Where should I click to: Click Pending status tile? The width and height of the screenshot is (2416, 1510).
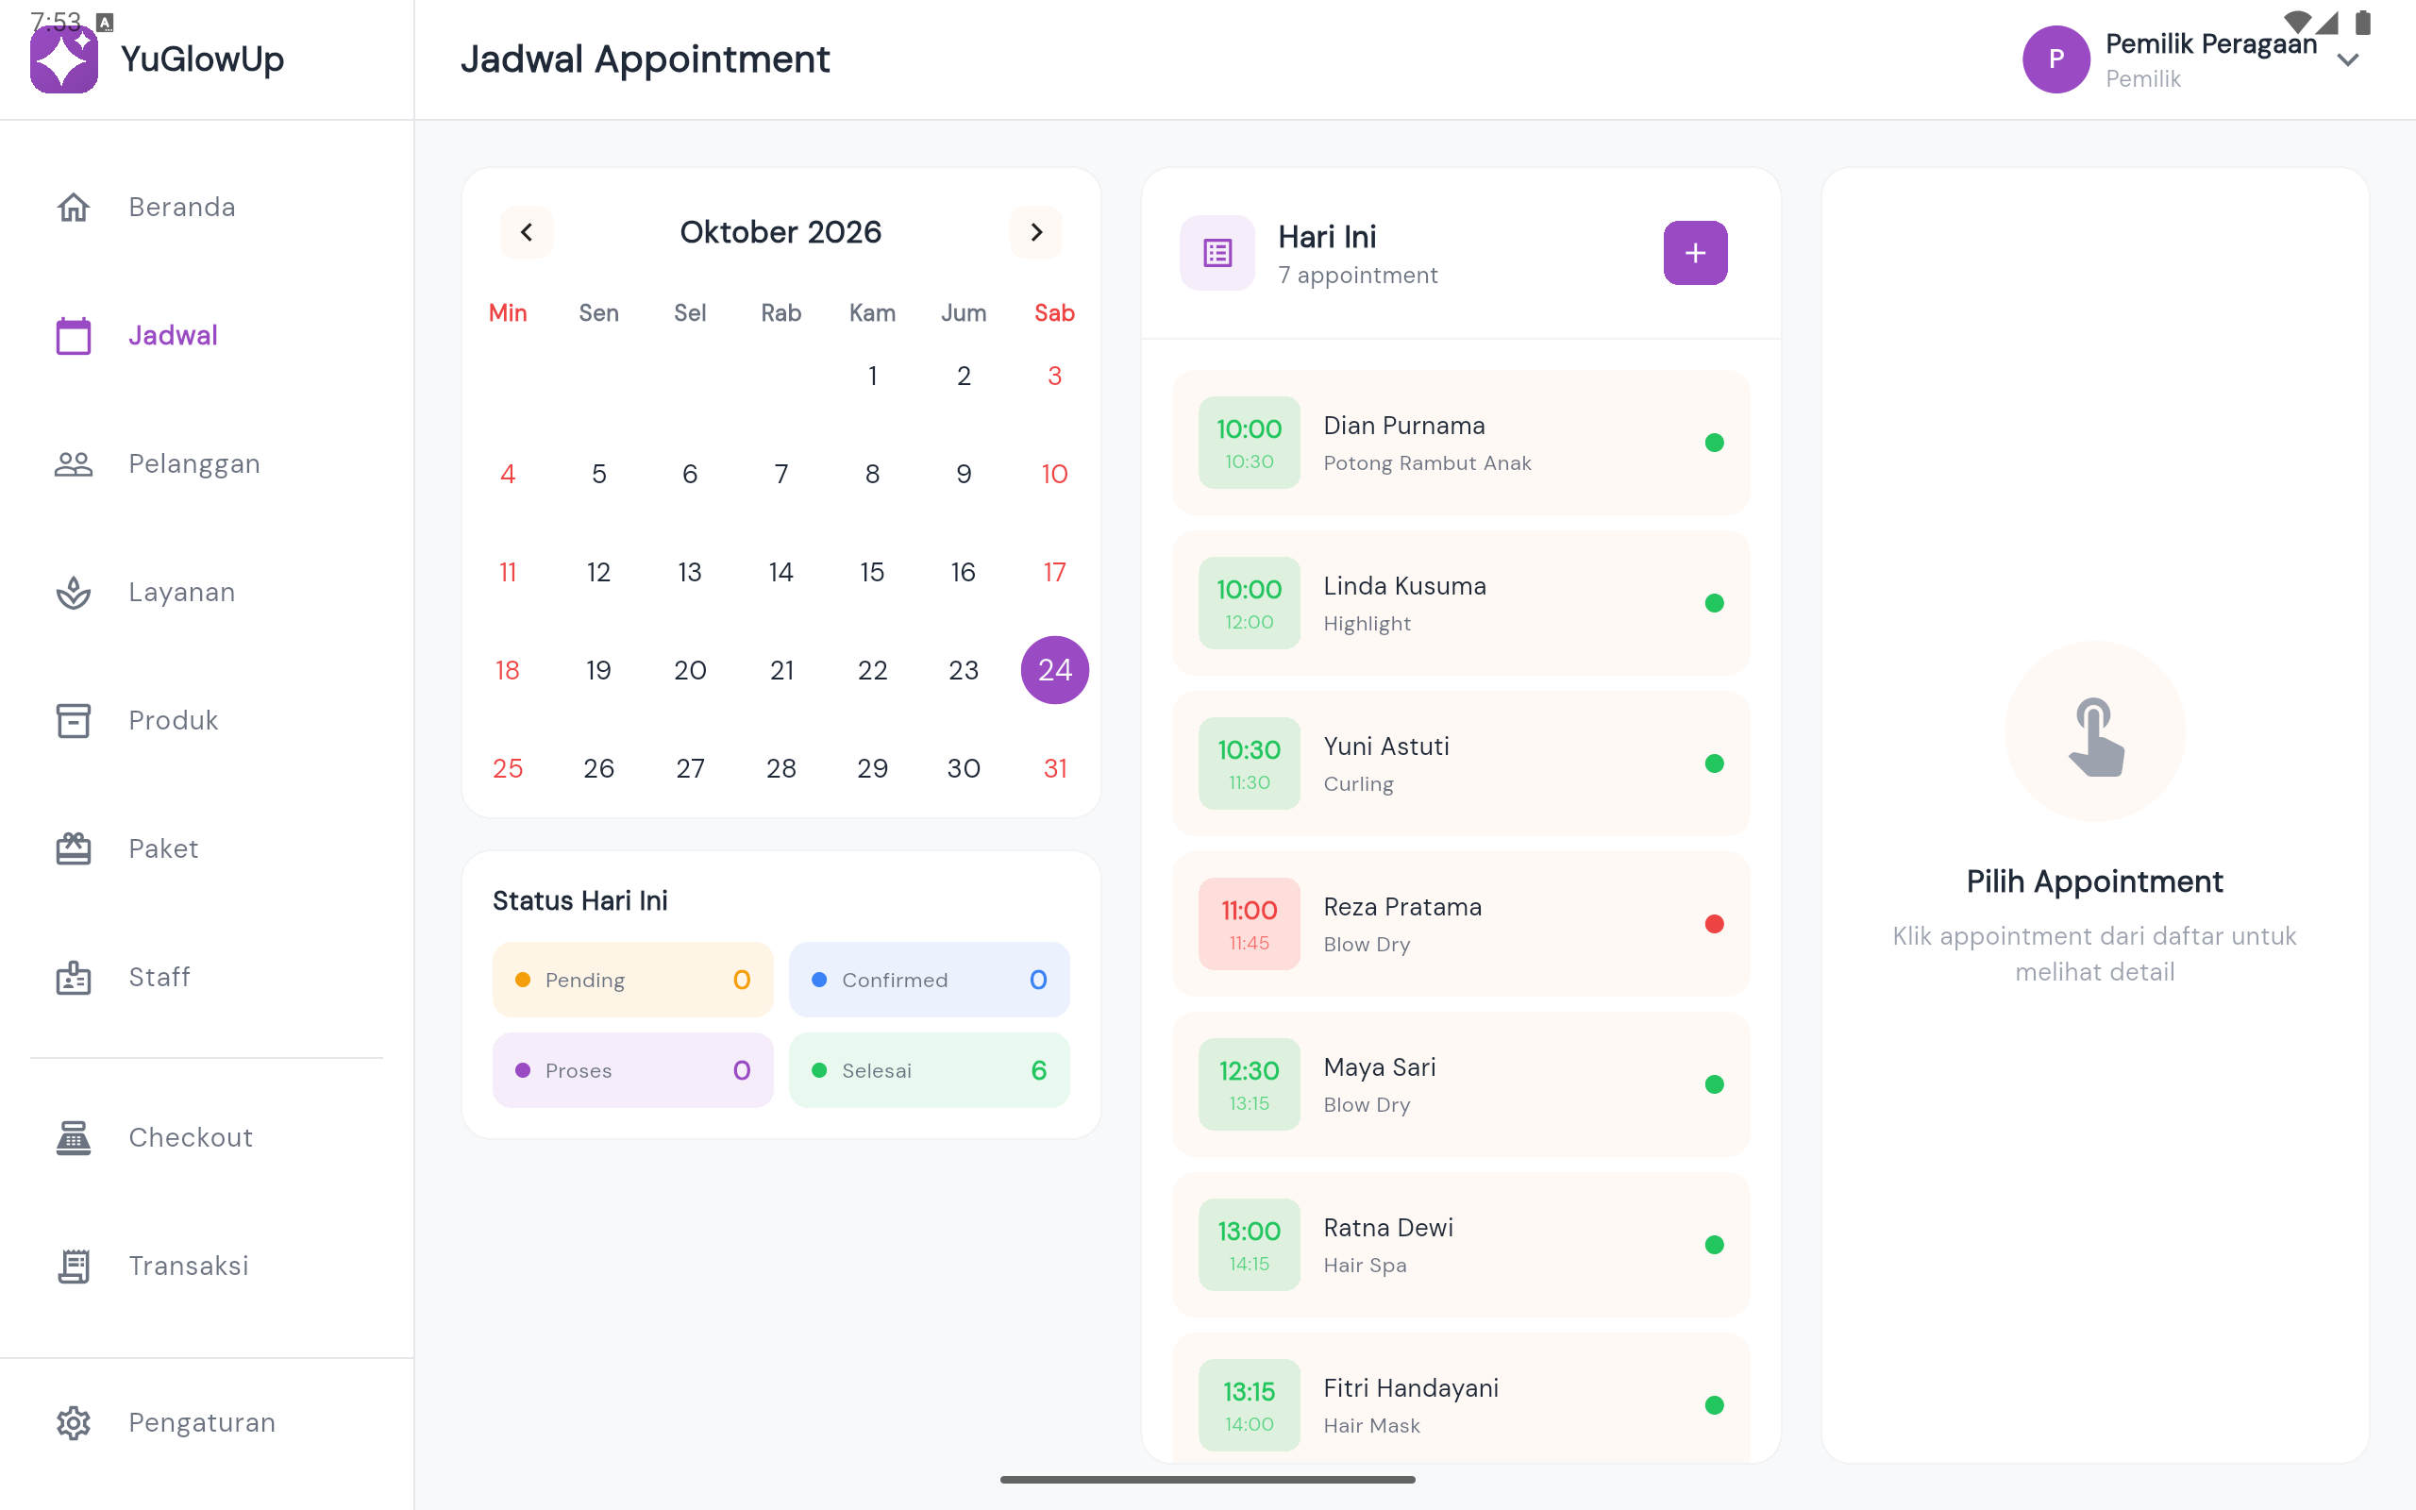633,980
